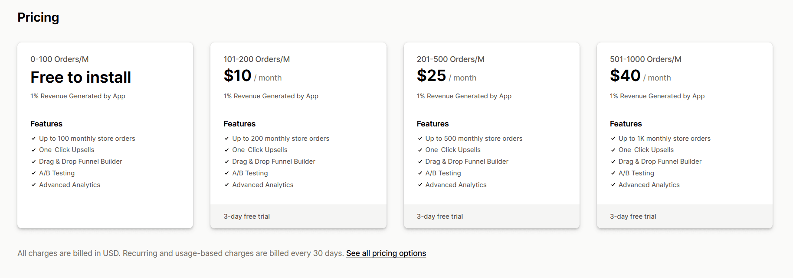Click the "201-500 Orders/M" tier label
793x278 pixels.
click(450, 59)
